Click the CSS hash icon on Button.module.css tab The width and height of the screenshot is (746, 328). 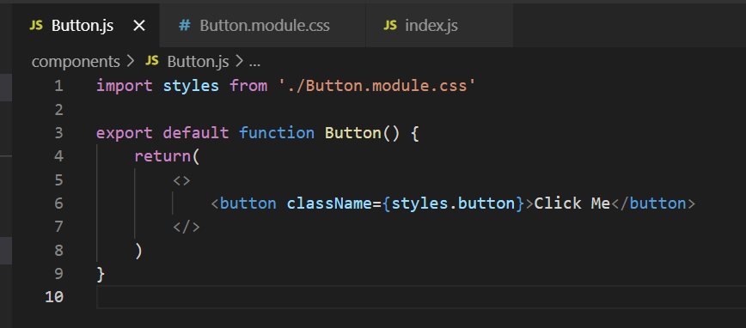click(185, 25)
